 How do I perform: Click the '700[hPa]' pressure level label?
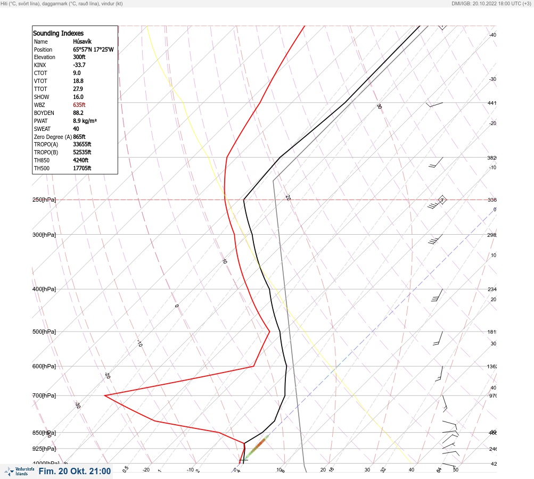(x=44, y=395)
